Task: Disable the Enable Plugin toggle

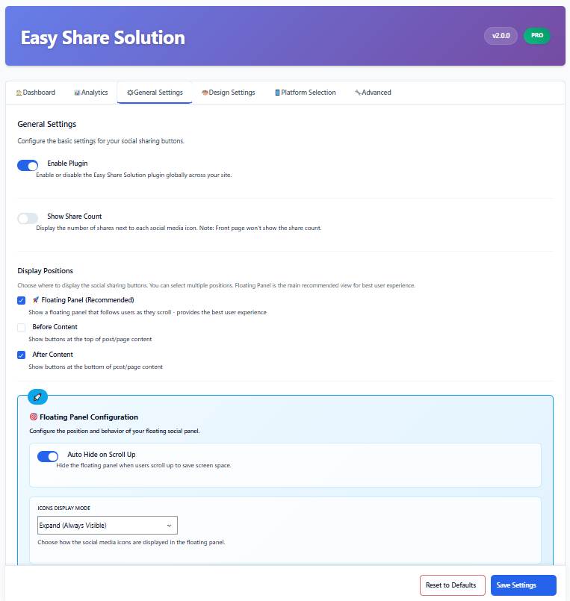Action: (x=28, y=165)
